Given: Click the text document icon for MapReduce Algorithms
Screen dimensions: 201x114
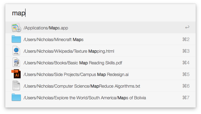Looking at the screenshot, I should [x=16, y=85].
